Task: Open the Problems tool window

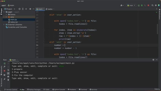Action: click(x=72, y=89)
